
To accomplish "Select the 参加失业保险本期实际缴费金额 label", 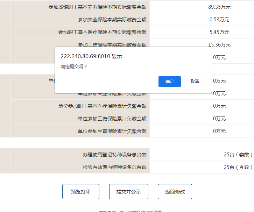I will click(x=112, y=20).
